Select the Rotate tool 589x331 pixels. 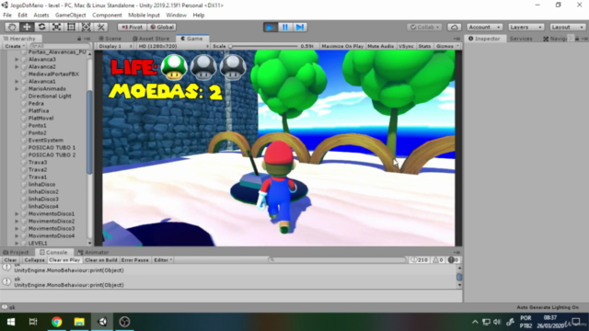coord(41,27)
